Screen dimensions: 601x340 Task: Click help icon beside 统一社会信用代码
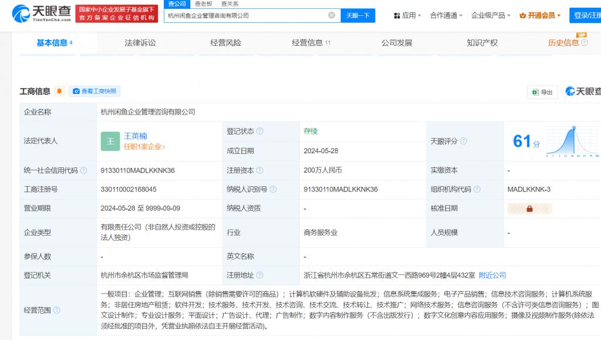84,171
